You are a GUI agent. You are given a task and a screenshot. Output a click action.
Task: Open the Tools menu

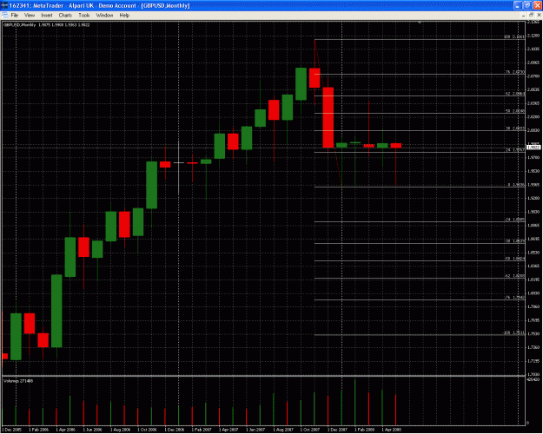tap(84, 16)
